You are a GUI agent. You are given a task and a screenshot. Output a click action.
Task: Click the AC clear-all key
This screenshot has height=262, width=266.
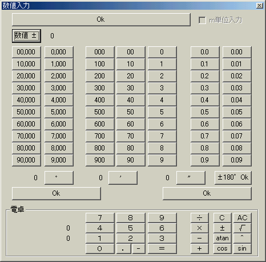243,218
